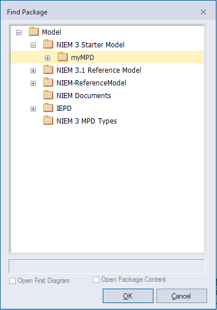This screenshot has width=217, height=310.
Task: Expand the NIEM 3.1 Reference Model node
Action: tap(33, 71)
